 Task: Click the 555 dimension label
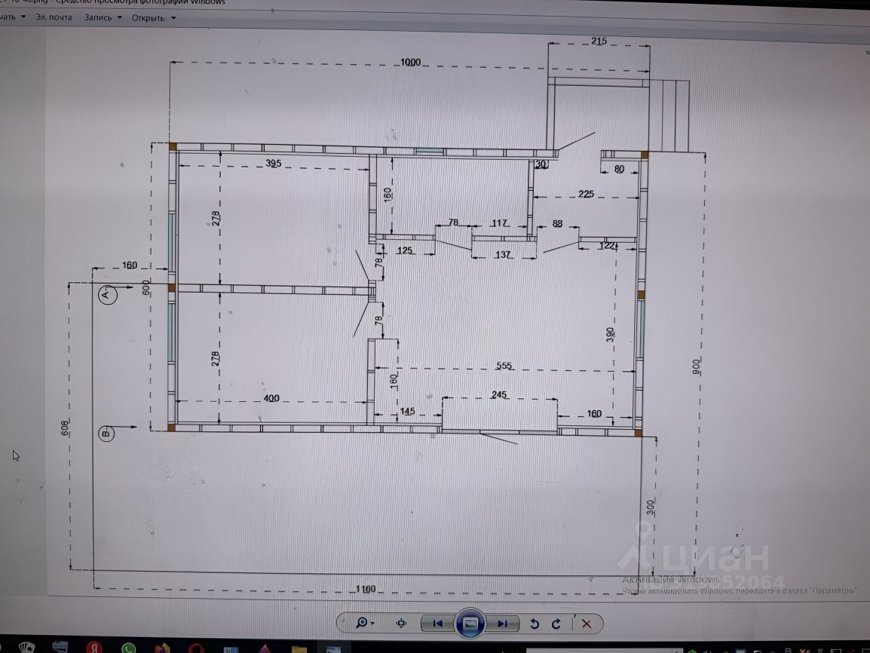[x=504, y=366]
